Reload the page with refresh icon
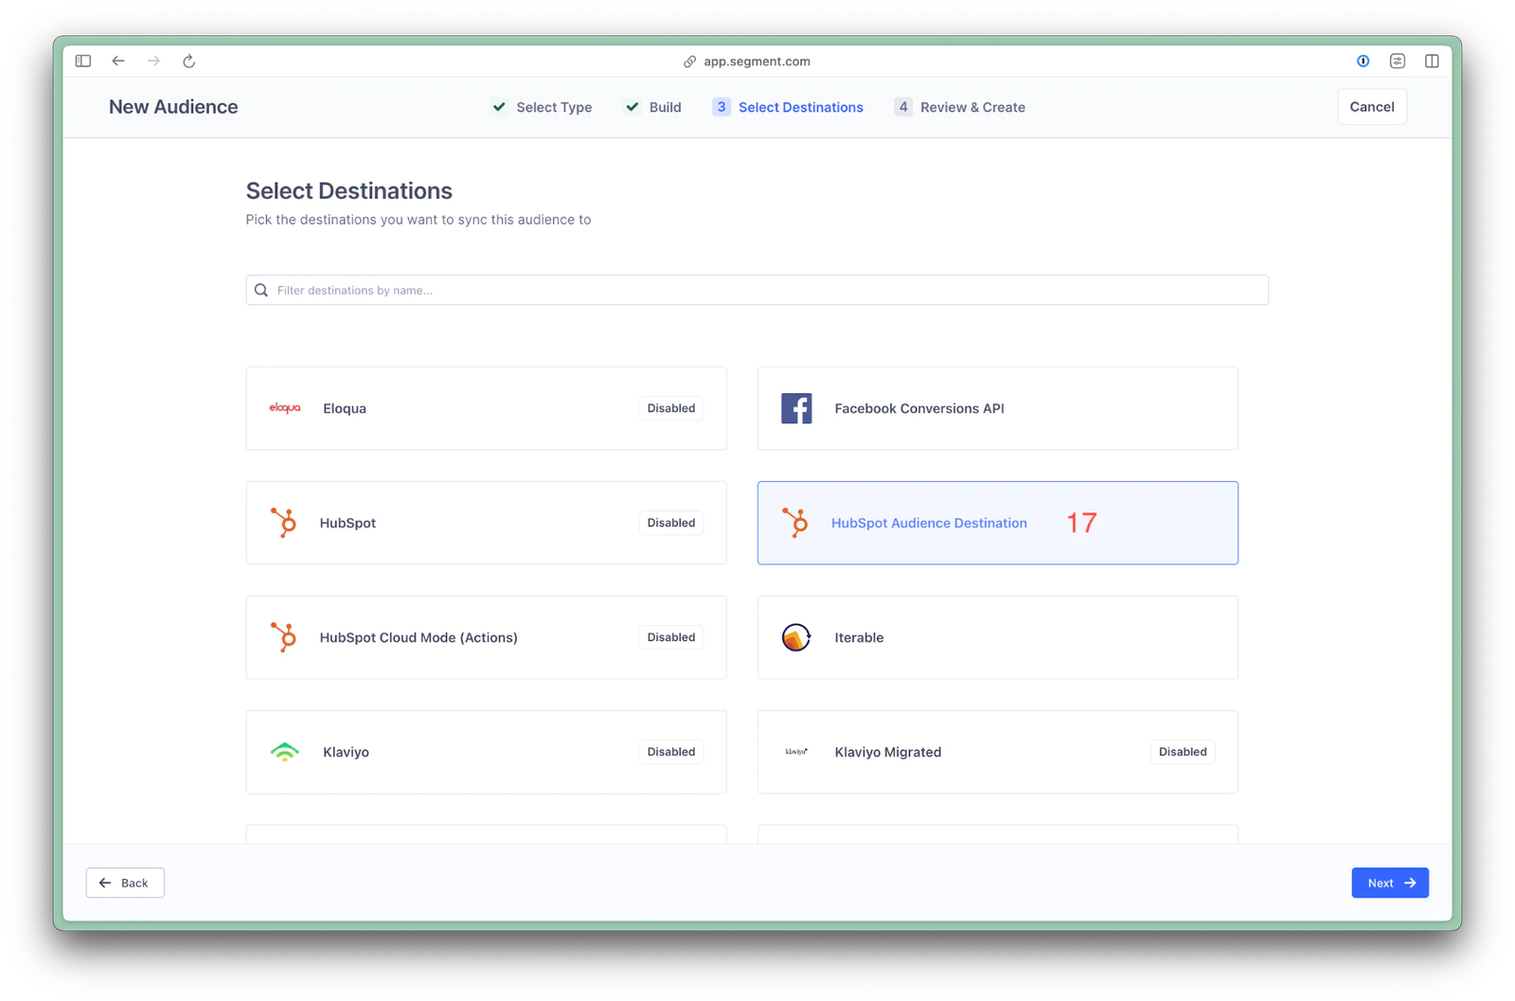This screenshot has width=1515, height=1001. tap(188, 62)
